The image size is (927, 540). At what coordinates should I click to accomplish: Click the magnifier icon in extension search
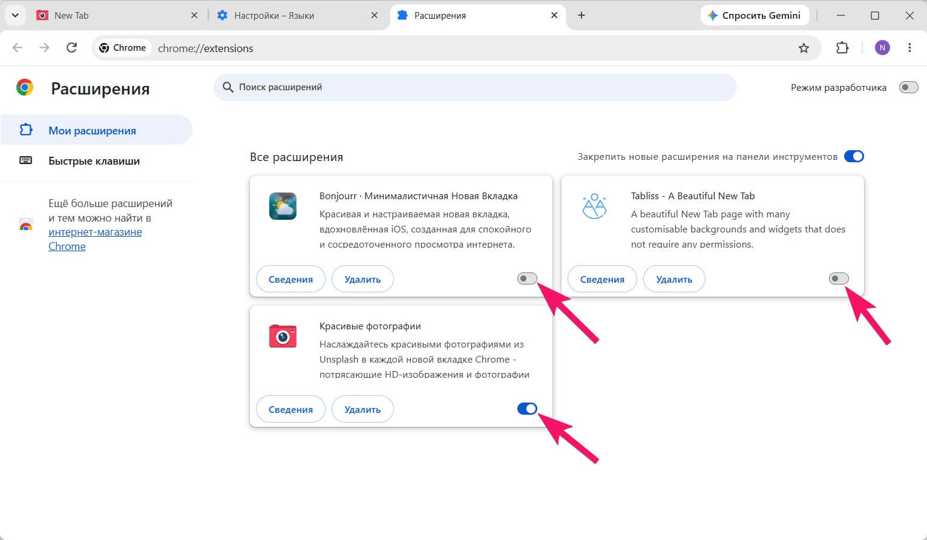[228, 88]
